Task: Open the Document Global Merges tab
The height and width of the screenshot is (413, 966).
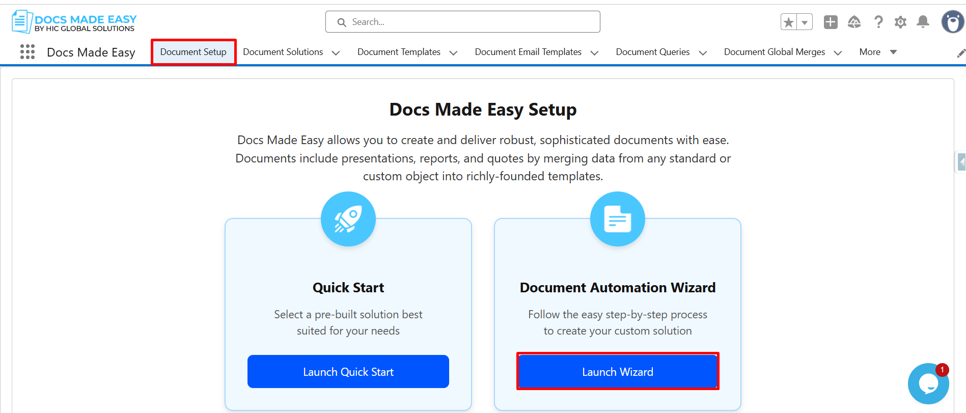Action: pyautogui.click(x=775, y=52)
